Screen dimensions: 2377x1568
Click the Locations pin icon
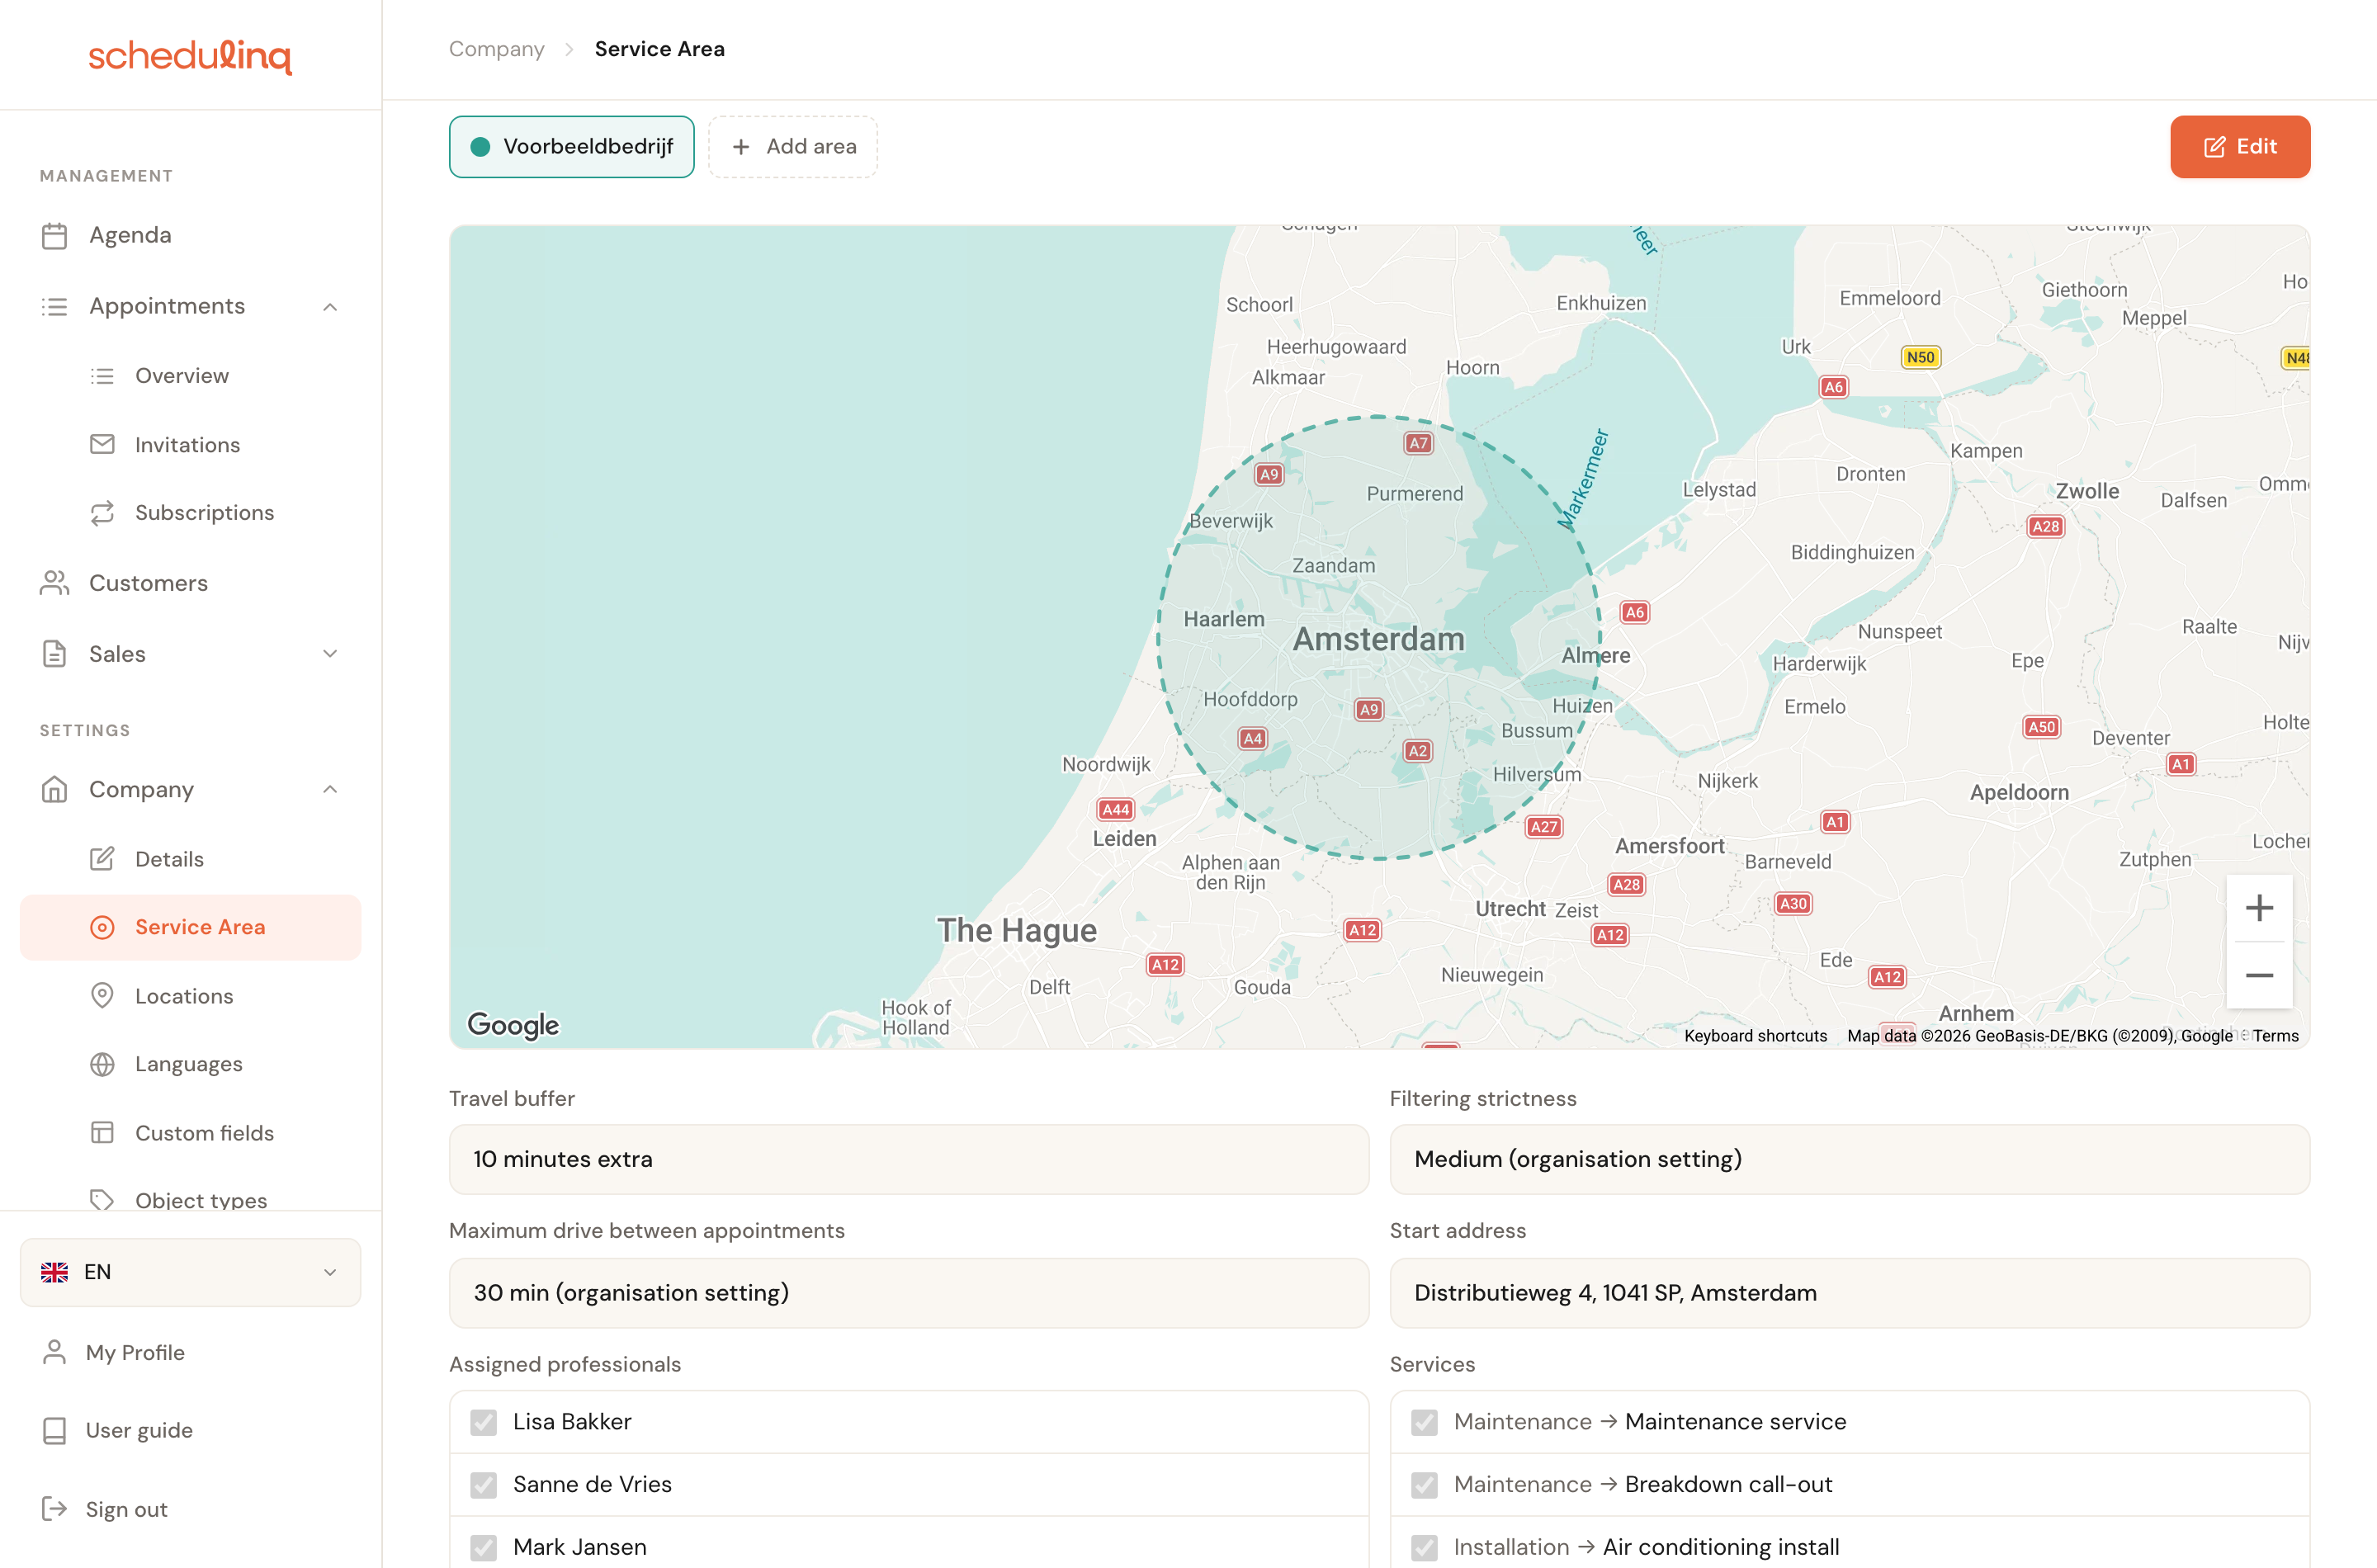[102, 996]
